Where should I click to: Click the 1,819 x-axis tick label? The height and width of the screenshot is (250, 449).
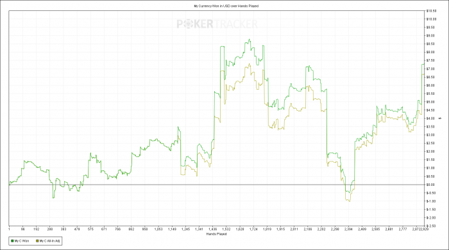(267, 229)
